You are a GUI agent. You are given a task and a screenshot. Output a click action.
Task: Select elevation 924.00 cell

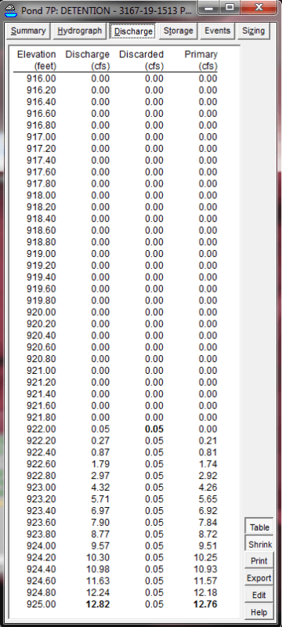(x=42, y=545)
